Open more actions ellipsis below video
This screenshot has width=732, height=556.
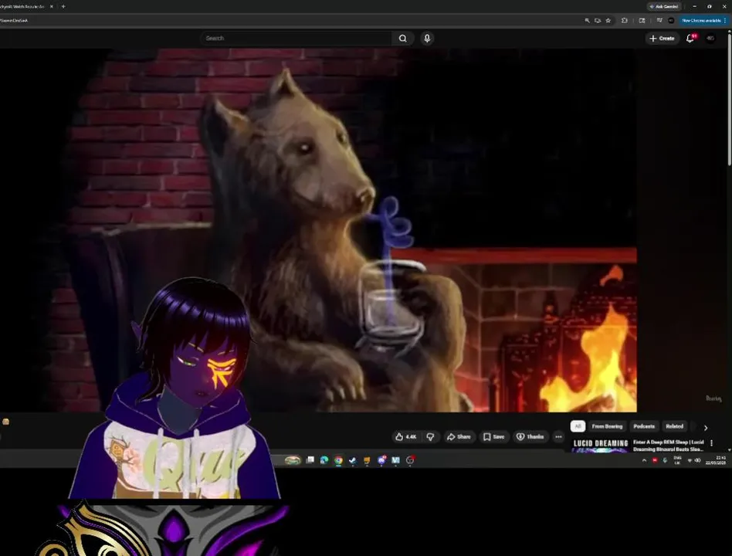point(558,436)
